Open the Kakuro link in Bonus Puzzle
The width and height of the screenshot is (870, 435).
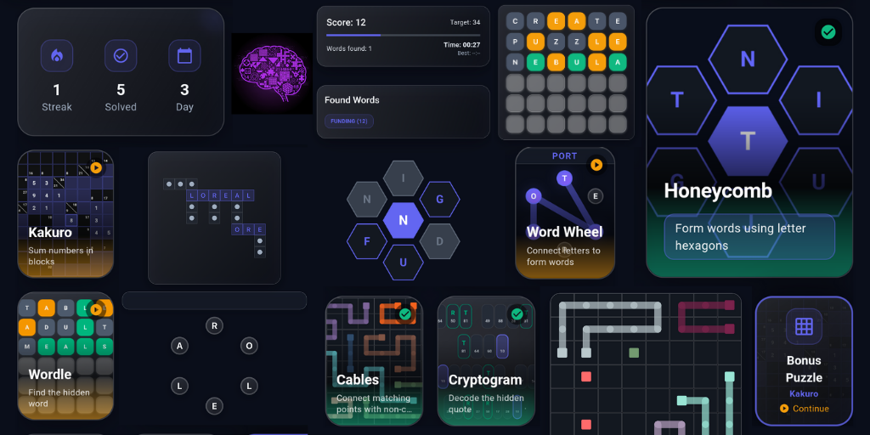point(804,393)
